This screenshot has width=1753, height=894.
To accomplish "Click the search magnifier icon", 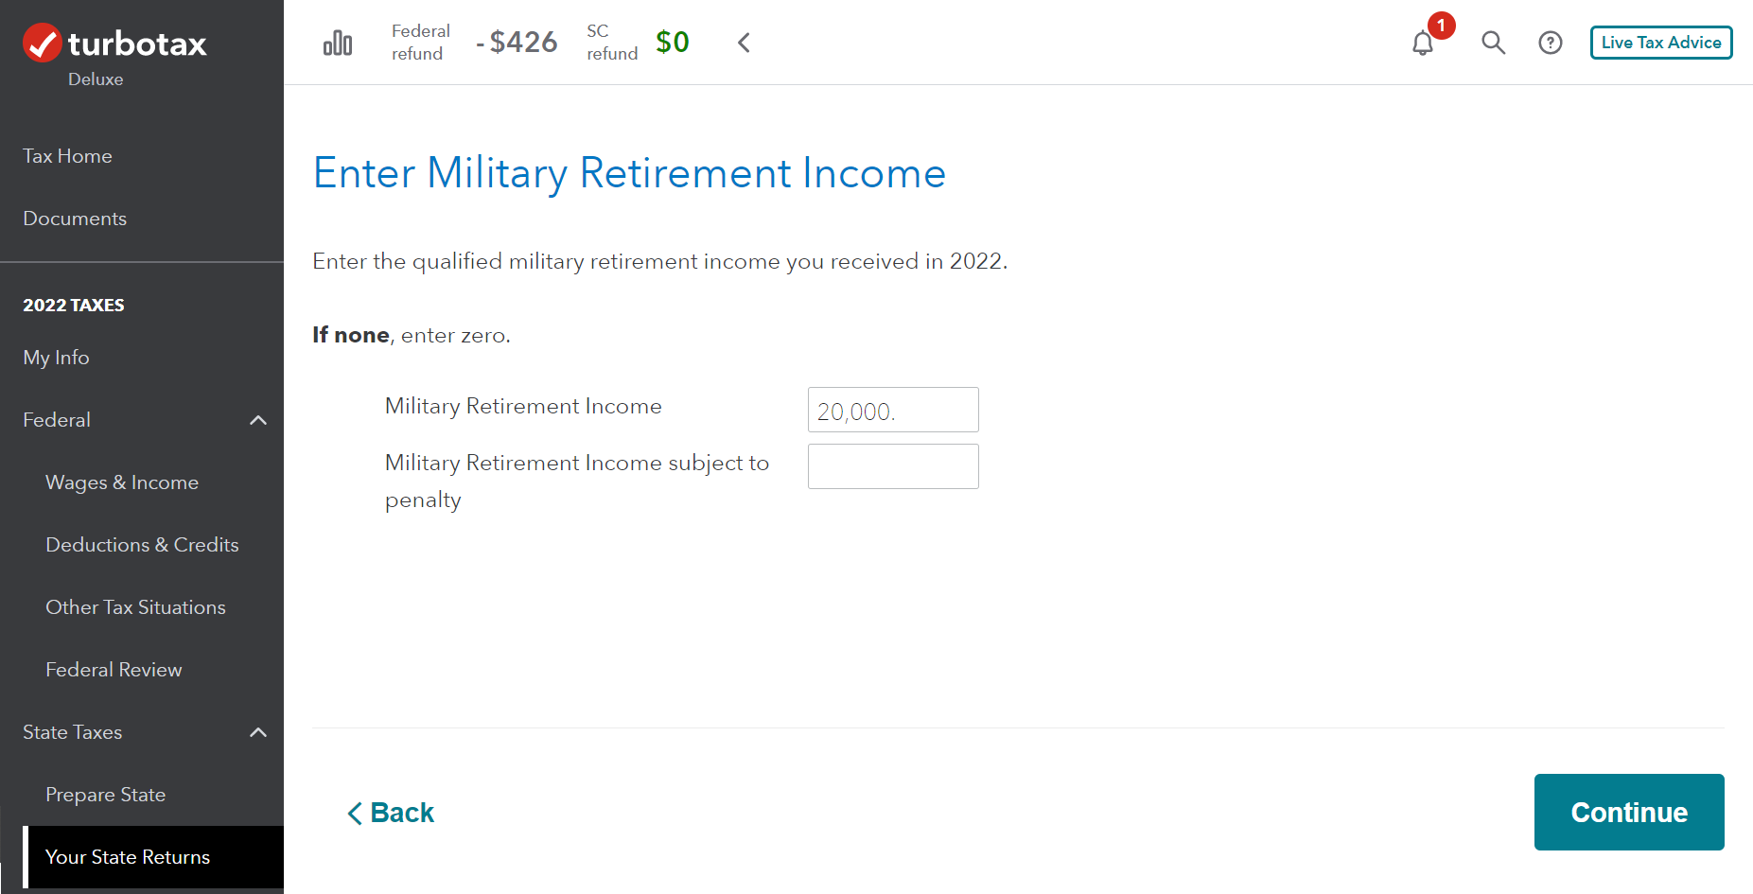I will [x=1493, y=43].
